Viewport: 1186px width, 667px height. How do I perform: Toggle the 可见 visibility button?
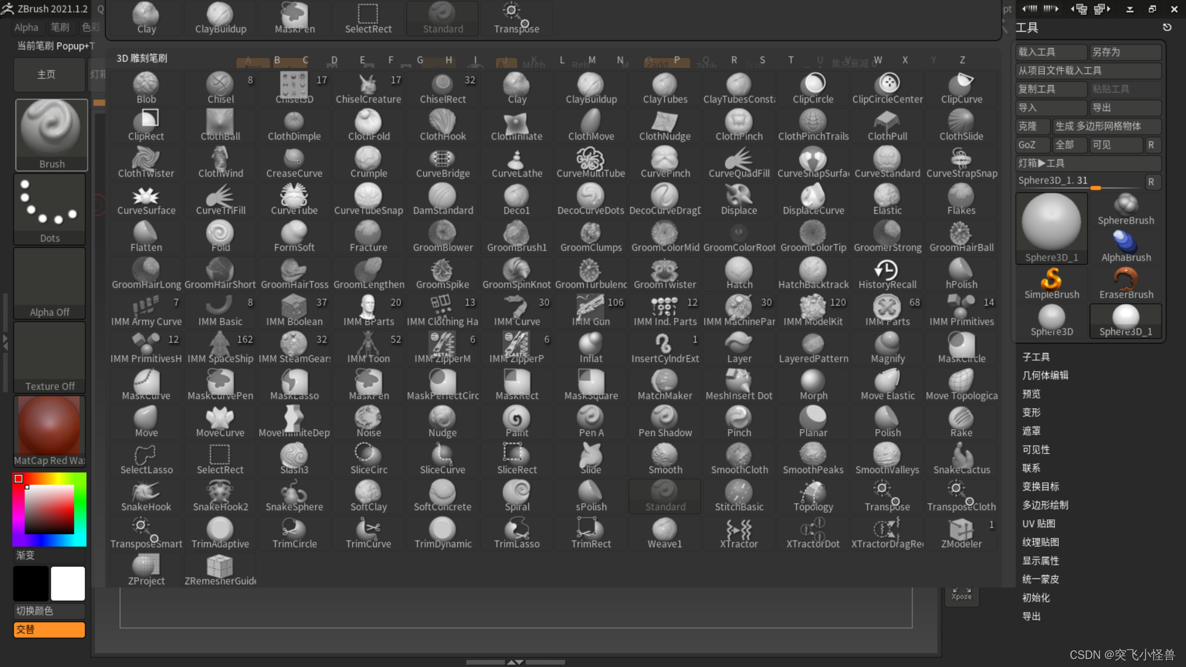click(x=1115, y=145)
